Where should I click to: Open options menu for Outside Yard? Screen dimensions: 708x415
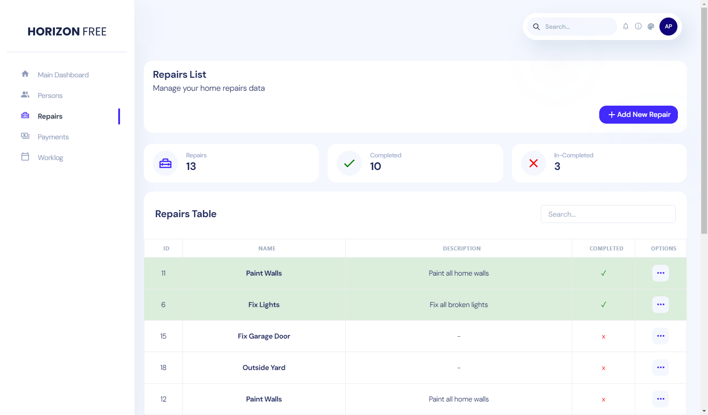click(660, 367)
